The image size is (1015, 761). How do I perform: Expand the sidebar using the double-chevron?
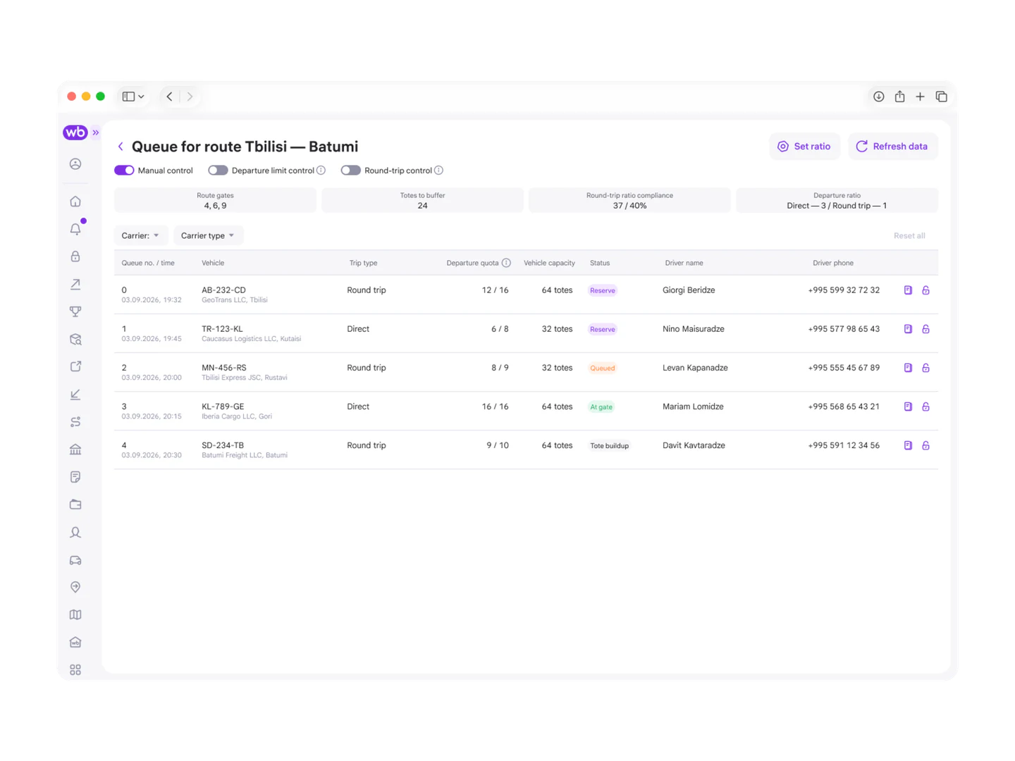[96, 132]
